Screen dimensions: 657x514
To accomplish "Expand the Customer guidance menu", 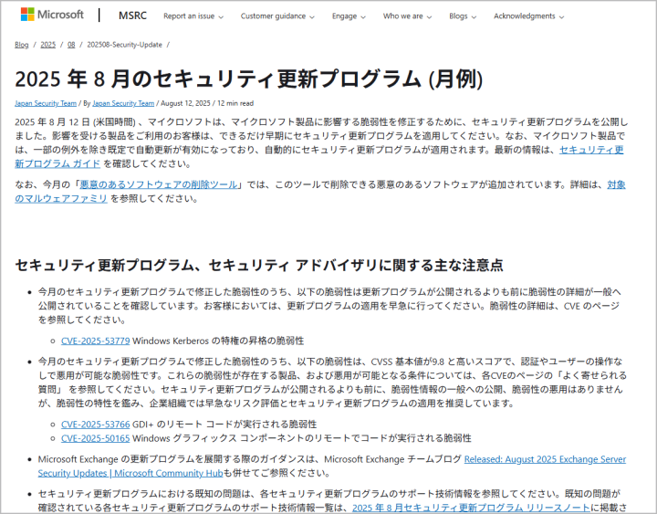I will pos(277,16).
